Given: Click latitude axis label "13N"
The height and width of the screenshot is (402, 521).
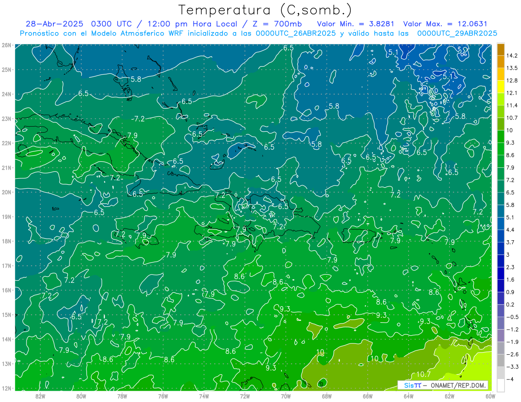Looking at the screenshot, I should (7, 364).
